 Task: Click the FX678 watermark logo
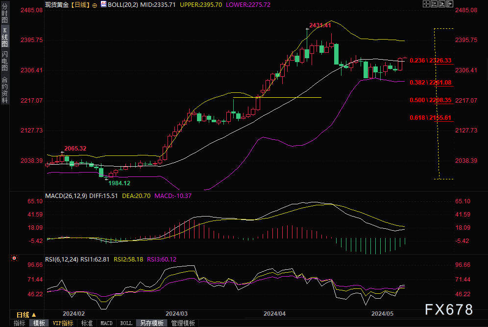pos(448,309)
